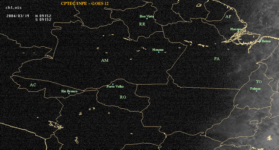Click the Porto Velho city label
The width and height of the screenshot is (279, 150).
115,87
